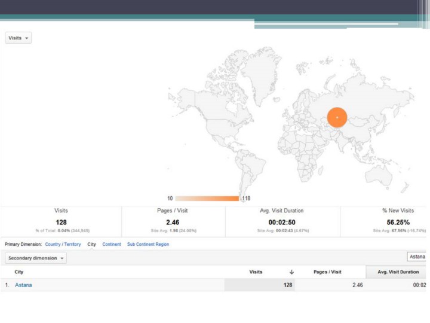The image size is (430, 323).
Task: Click the City column header
Action: [19, 272]
